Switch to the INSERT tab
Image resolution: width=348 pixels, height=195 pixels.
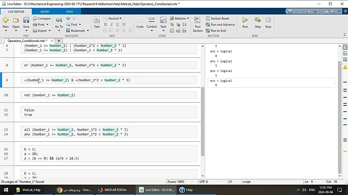(45, 12)
